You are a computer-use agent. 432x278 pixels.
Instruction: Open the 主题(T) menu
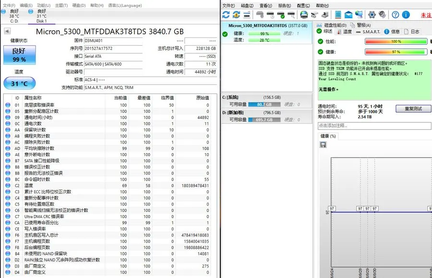[61, 5]
